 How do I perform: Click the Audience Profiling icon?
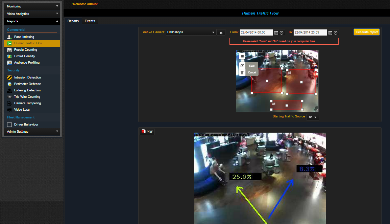[9, 63]
